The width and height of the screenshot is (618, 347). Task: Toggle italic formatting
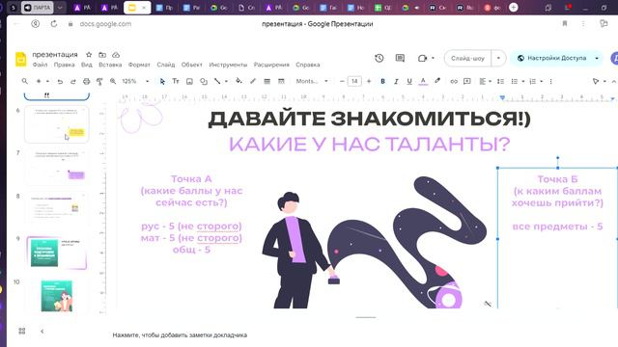[x=396, y=81]
